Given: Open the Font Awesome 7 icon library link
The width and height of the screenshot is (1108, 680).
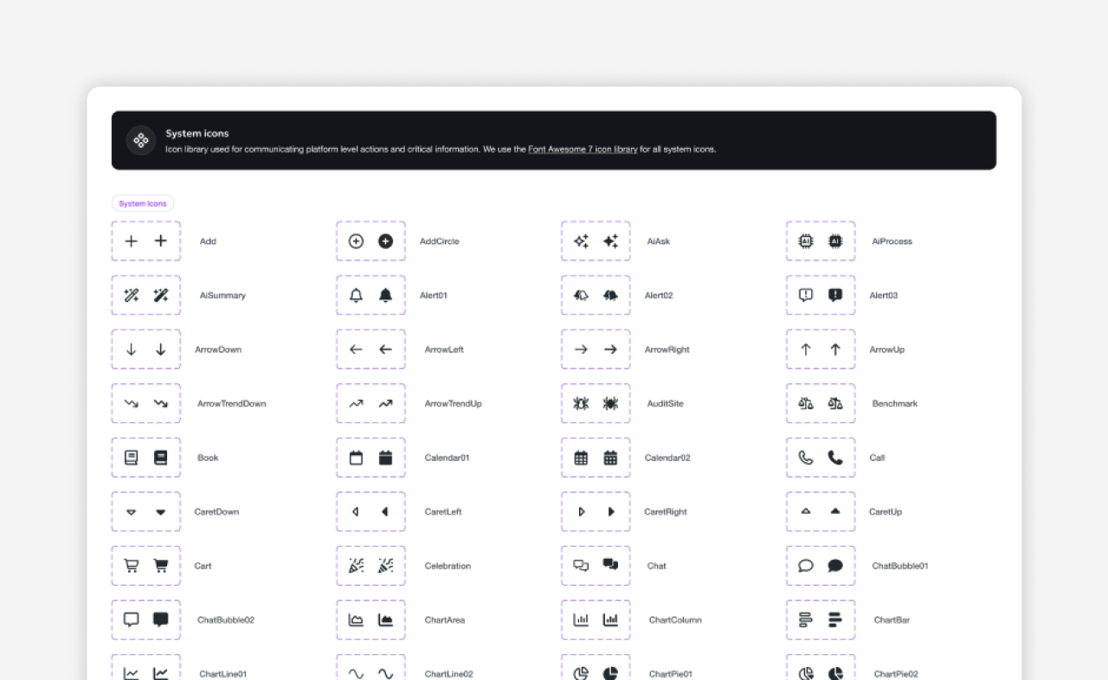Looking at the screenshot, I should point(583,150).
